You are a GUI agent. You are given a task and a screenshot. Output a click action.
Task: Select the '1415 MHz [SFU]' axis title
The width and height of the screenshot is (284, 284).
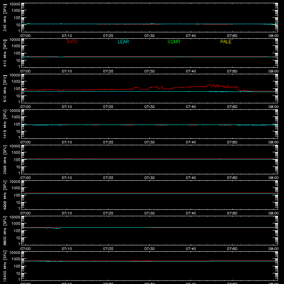point(5,124)
